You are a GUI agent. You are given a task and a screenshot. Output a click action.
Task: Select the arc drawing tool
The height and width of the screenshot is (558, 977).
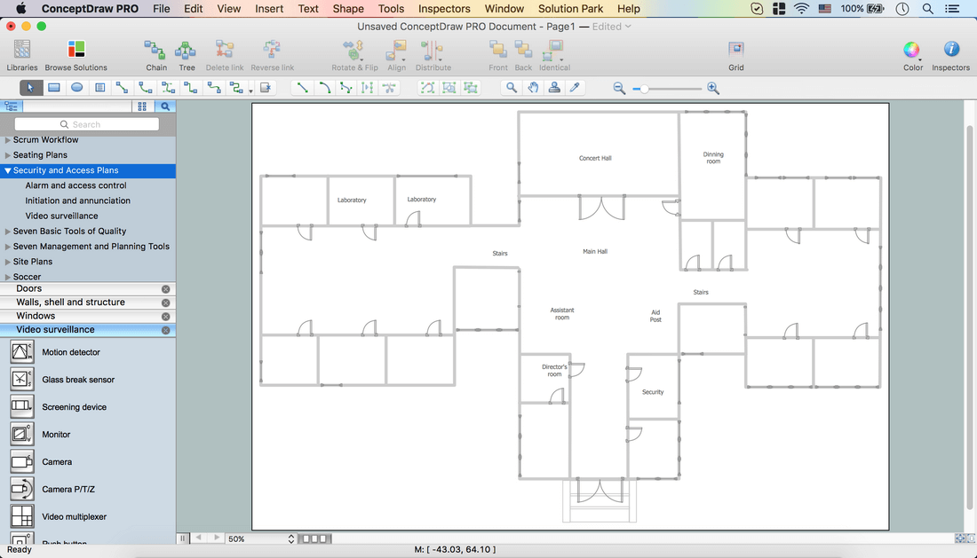(x=324, y=88)
